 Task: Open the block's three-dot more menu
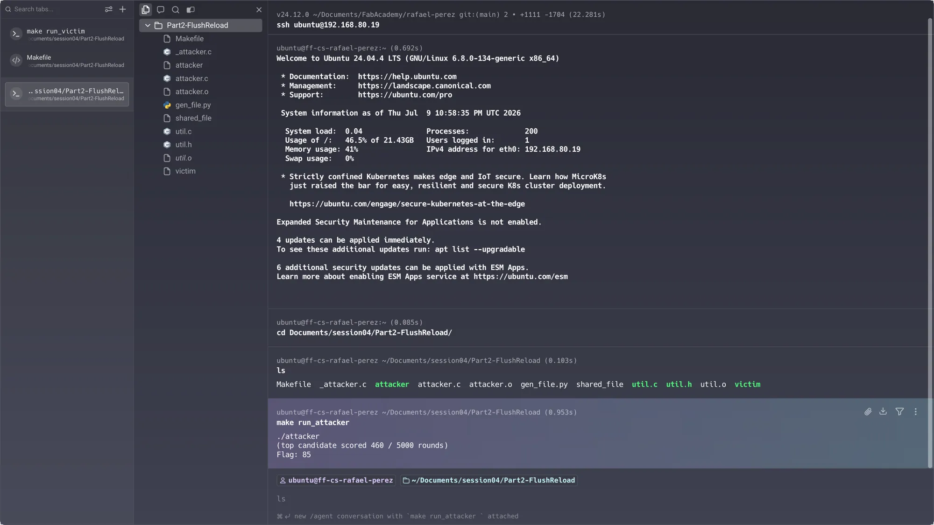click(915, 412)
